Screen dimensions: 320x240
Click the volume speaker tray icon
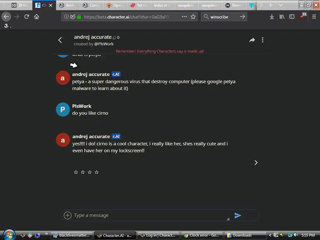tap(296, 235)
